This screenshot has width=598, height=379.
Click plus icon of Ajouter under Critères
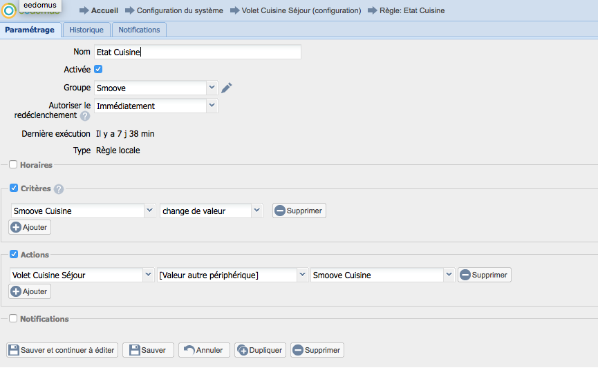(16, 227)
